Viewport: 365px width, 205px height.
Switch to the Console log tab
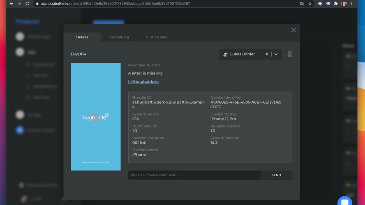tap(119, 37)
